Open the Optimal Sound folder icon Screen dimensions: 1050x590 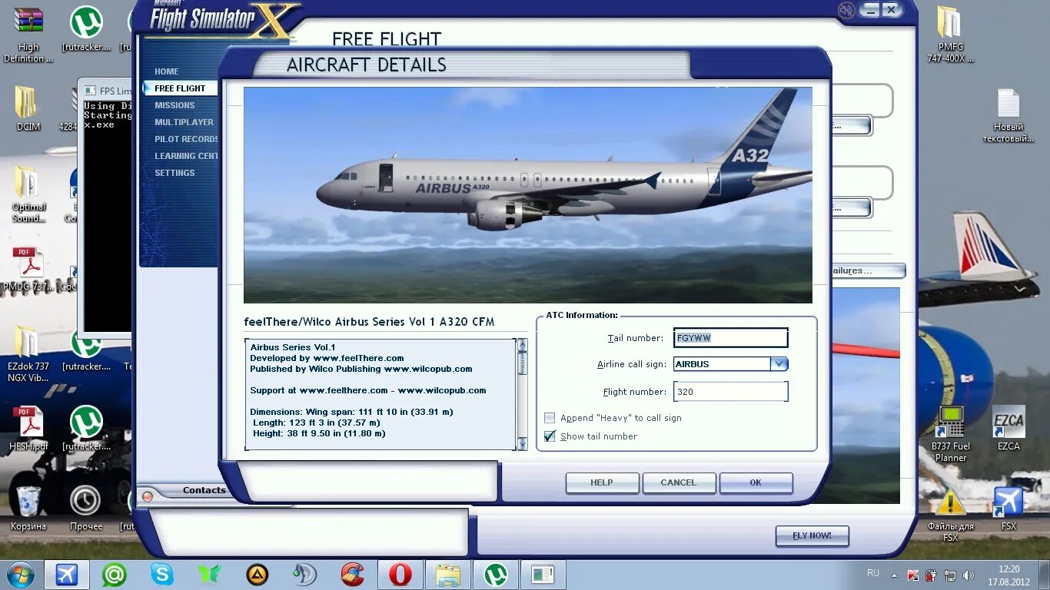pos(28,194)
